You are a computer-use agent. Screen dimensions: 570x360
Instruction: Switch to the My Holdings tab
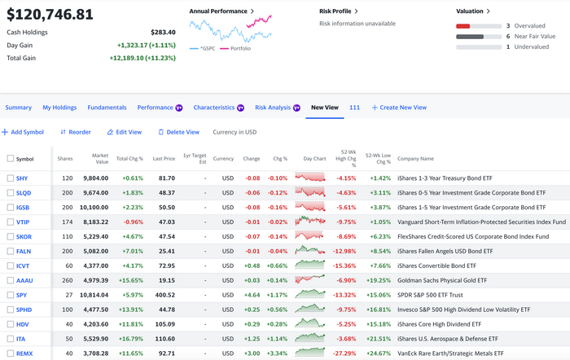[x=60, y=108]
